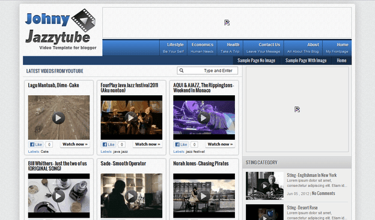Click Facebook Like under AQUI & AJAZZ video
The height and width of the screenshot is (220, 375).
pyautogui.click(x=181, y=144)
